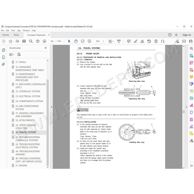Zoom out with minus icon
The image size is (194, 194).
coord(83,41)
